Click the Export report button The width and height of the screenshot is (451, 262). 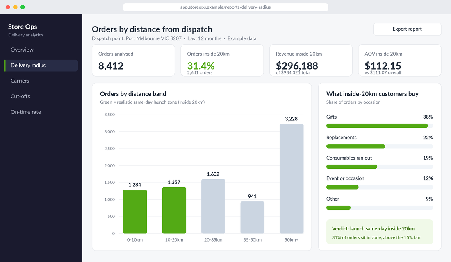point(407,29)
